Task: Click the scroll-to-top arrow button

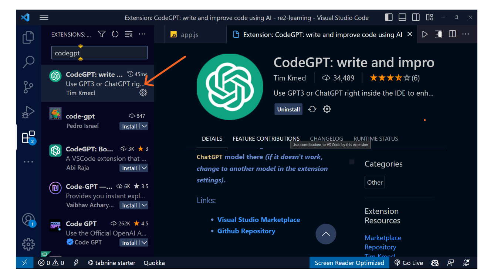Action: click(326, 234)
